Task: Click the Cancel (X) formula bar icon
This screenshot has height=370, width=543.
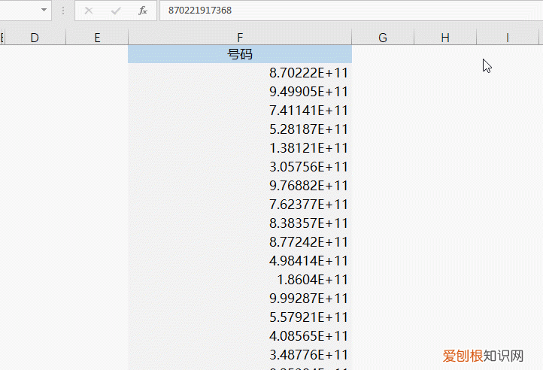Action: pos(89,11)
